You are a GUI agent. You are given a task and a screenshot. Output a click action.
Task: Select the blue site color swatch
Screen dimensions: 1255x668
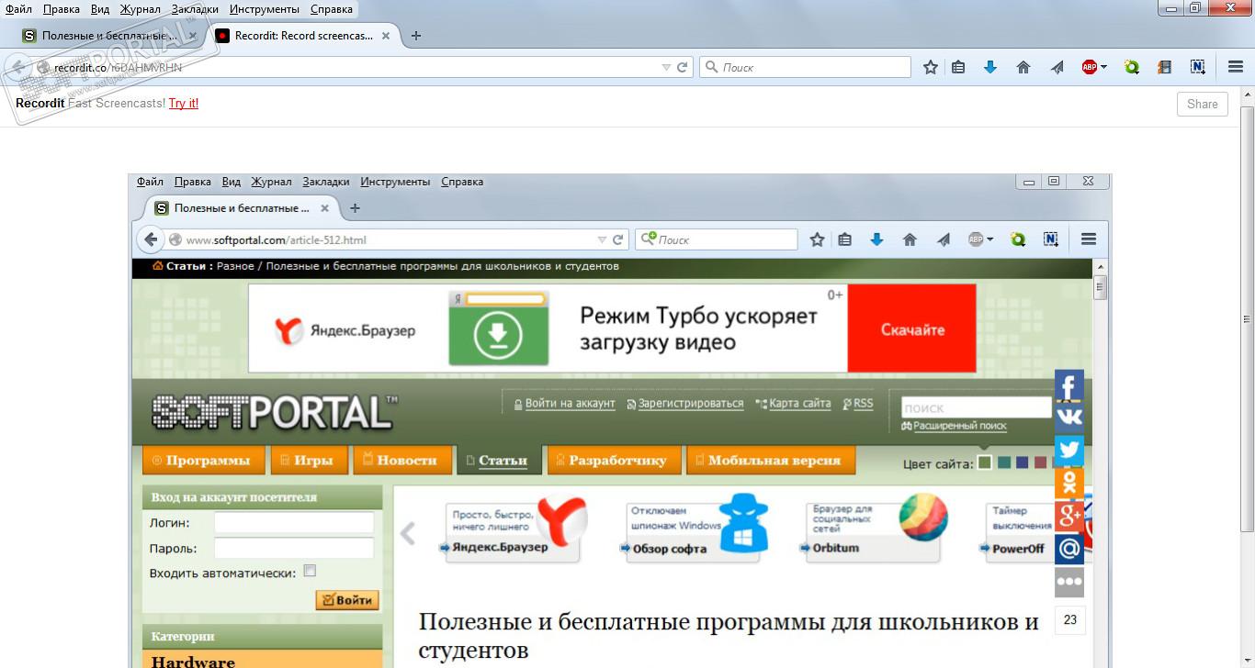coord(1023,462)
